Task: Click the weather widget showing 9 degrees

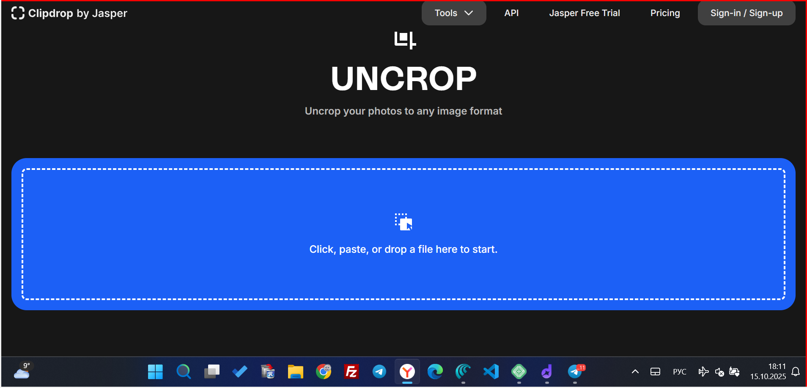Action: click(x=22, y=372)
